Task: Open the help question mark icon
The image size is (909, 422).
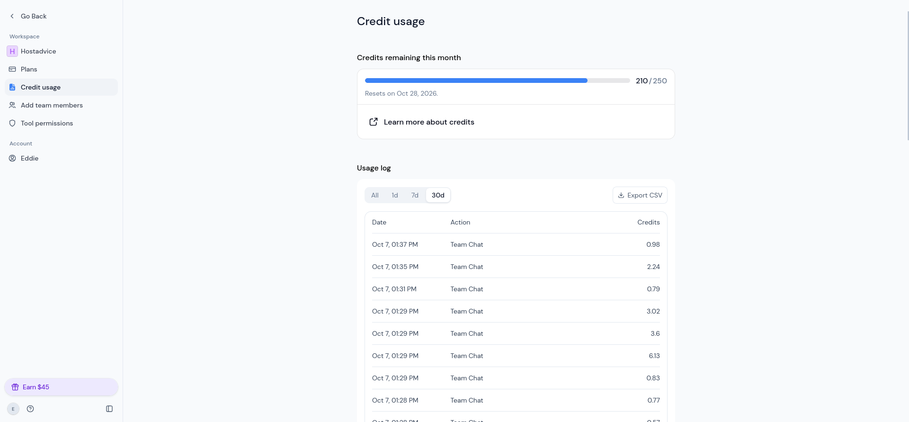Action: (30, 409)
